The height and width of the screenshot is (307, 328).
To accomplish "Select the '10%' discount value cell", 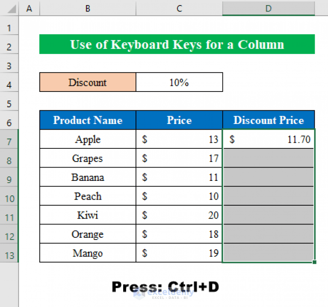I will click(179, 82).
